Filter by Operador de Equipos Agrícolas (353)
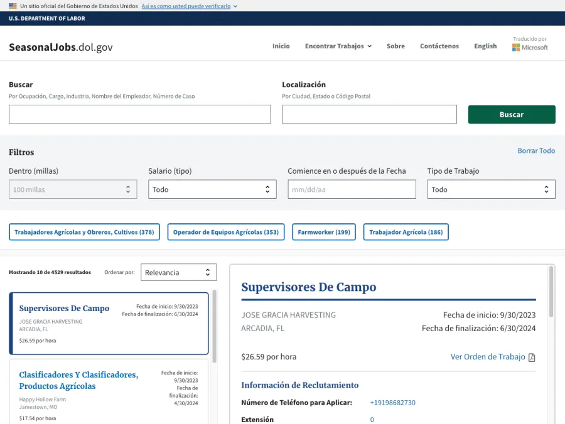This screenshot has width=565, height=424. tap(226, 232)
